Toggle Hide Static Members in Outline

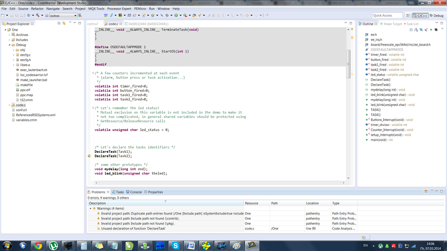tap(426, 29)
